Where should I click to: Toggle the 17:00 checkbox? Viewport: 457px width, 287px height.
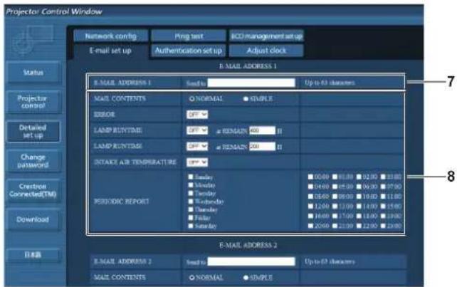335,216
